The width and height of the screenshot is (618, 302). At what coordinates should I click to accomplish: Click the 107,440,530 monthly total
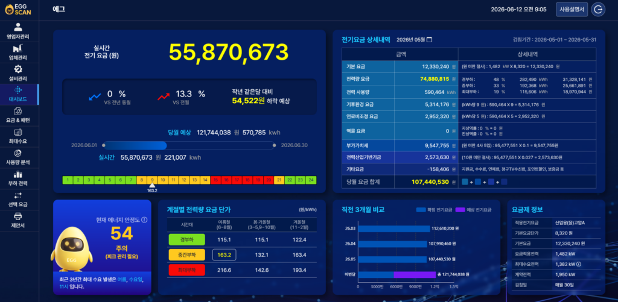(430, 182)
